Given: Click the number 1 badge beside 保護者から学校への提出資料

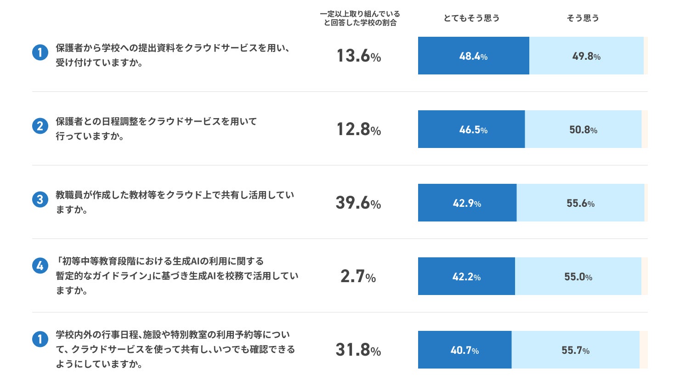Looking at the screenshot, I should coord(40,52).
